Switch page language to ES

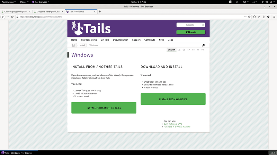[184, 50]
